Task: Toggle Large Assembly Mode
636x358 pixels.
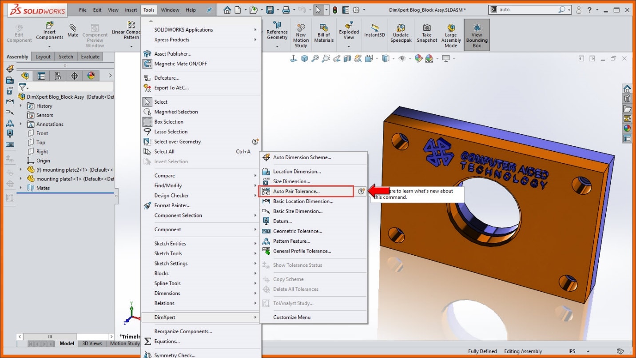Action: pos(451,35)
